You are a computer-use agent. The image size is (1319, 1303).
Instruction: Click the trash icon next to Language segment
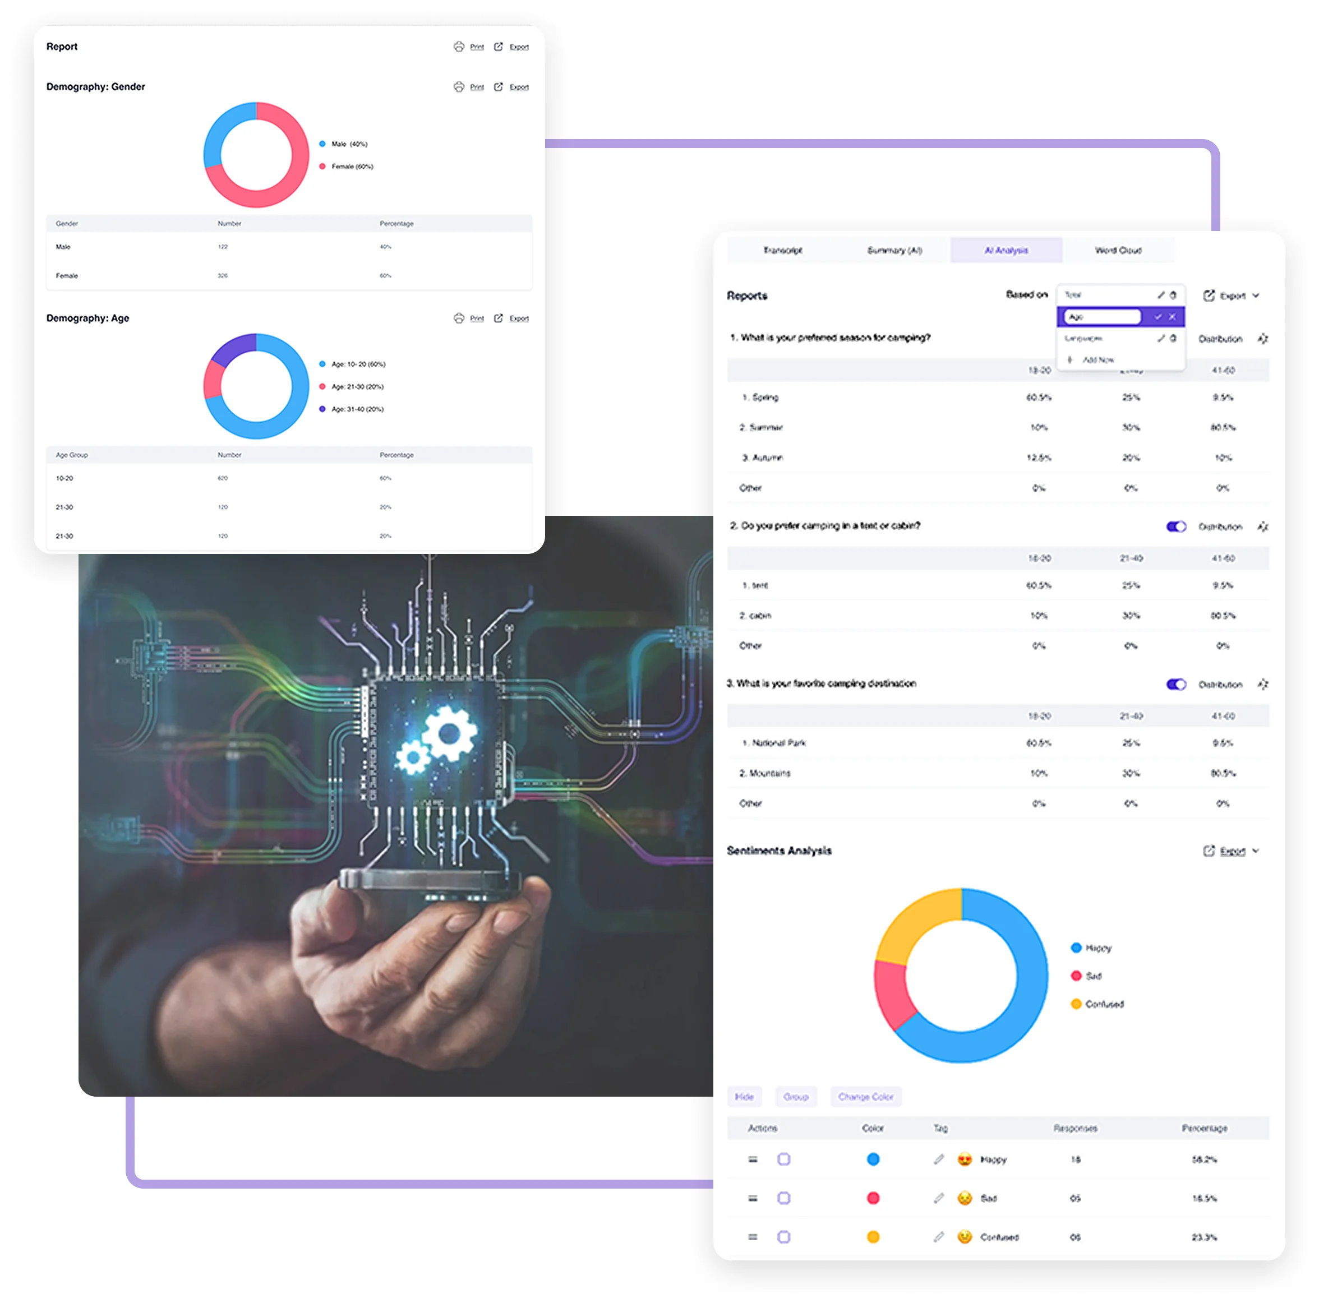[x=1173, y=339]
